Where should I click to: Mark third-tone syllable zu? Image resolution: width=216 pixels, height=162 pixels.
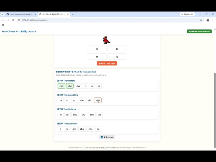[100, 115]
